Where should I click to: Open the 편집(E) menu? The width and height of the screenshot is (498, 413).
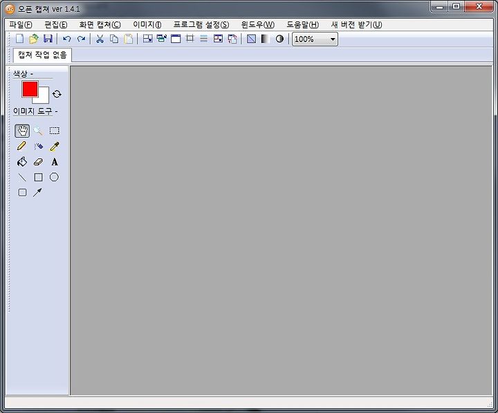55,24
